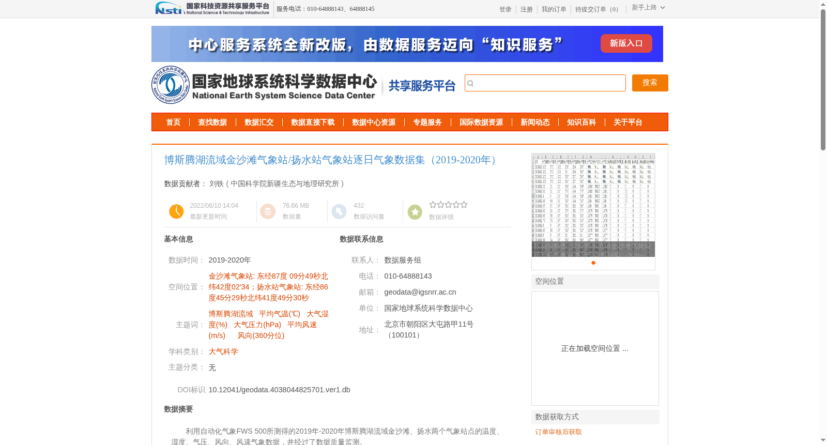Rate data with the first star
The width and height of the screenshot is (827, 445).
(433, 205)
